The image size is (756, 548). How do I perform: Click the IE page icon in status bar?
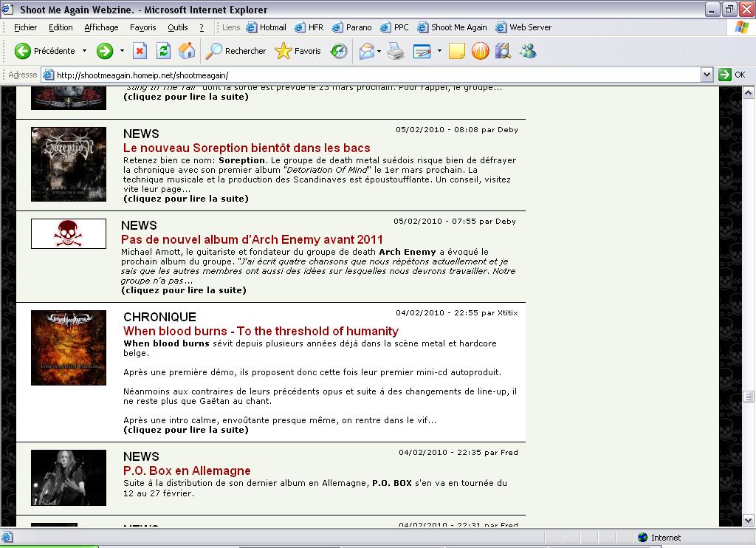tap(7, 538)
